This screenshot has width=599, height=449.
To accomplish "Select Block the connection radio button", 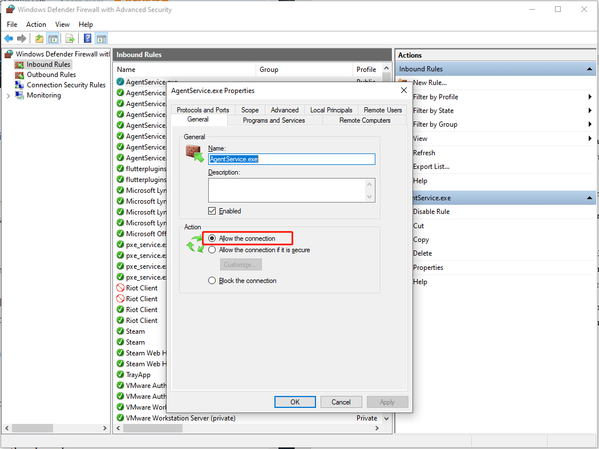I will coord(212,280).
